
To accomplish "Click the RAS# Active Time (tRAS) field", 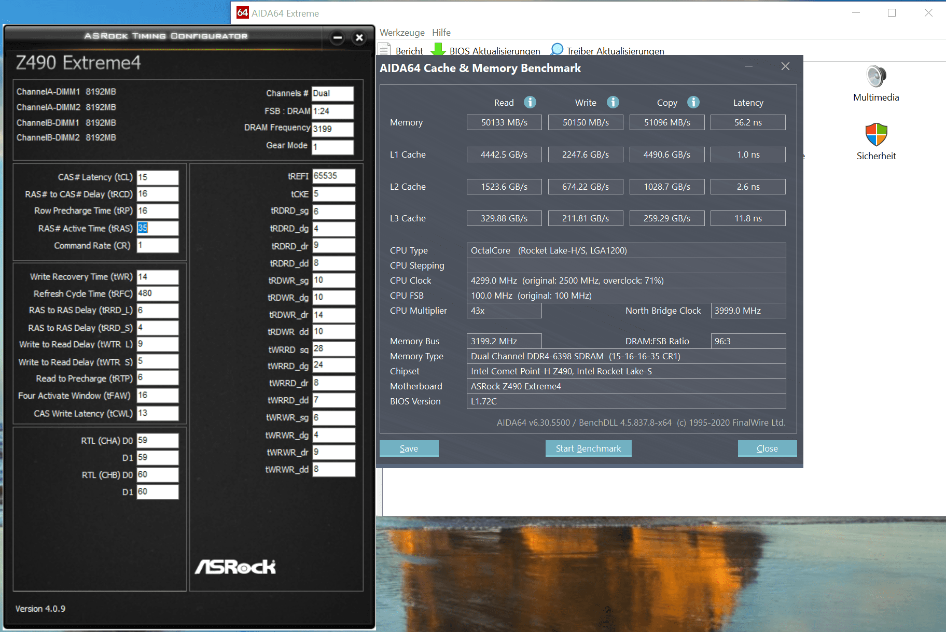I will click(158, 228).
